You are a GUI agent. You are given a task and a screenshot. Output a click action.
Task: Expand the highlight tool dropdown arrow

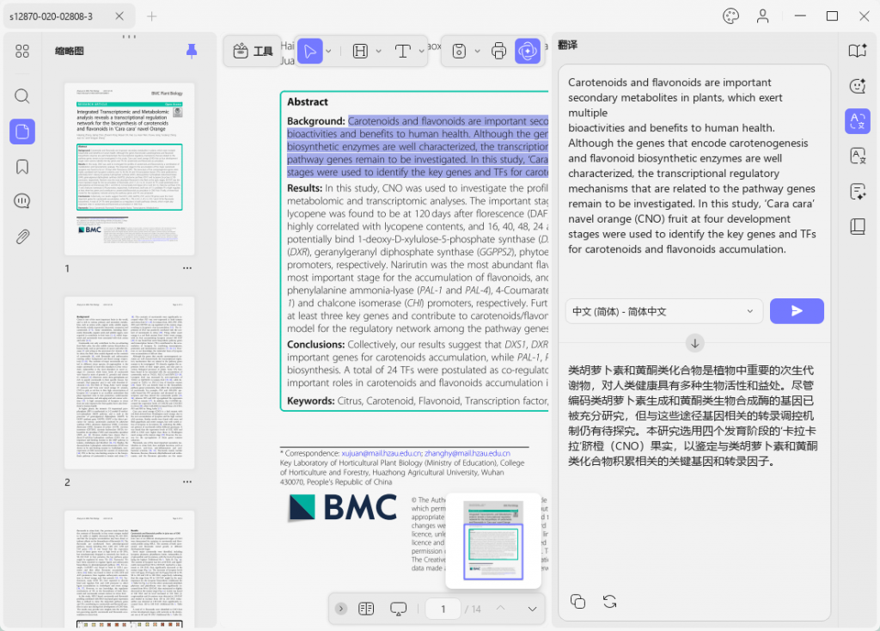click(379, 51)
